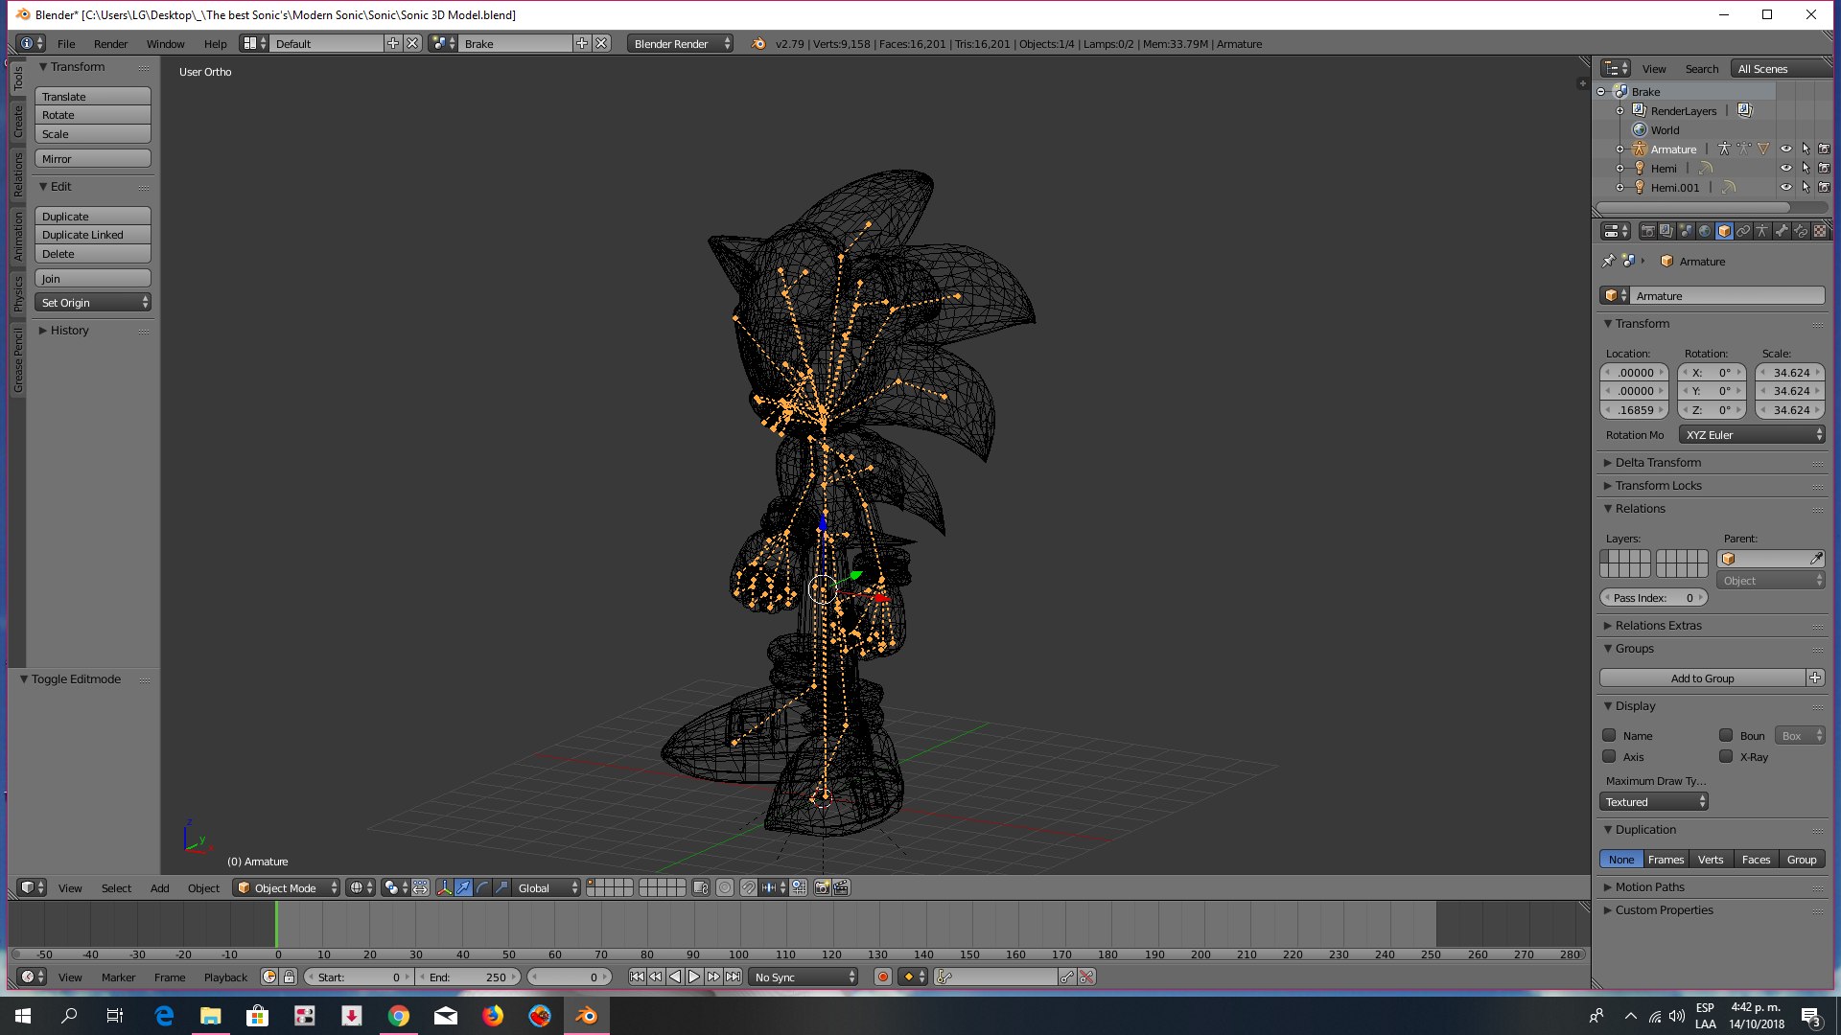Click the Duplicate Linked button
The image size is (1841, 1035).
[x=92, y=235]
